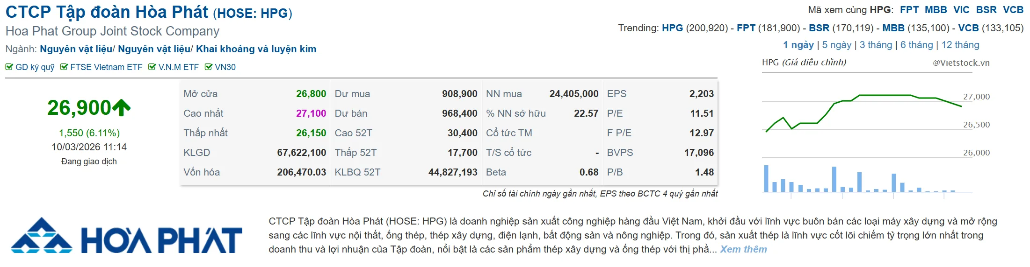Screen dimensions: 1030x267
Task: Show the 3 tháng chart range
Action: (876, 45)
